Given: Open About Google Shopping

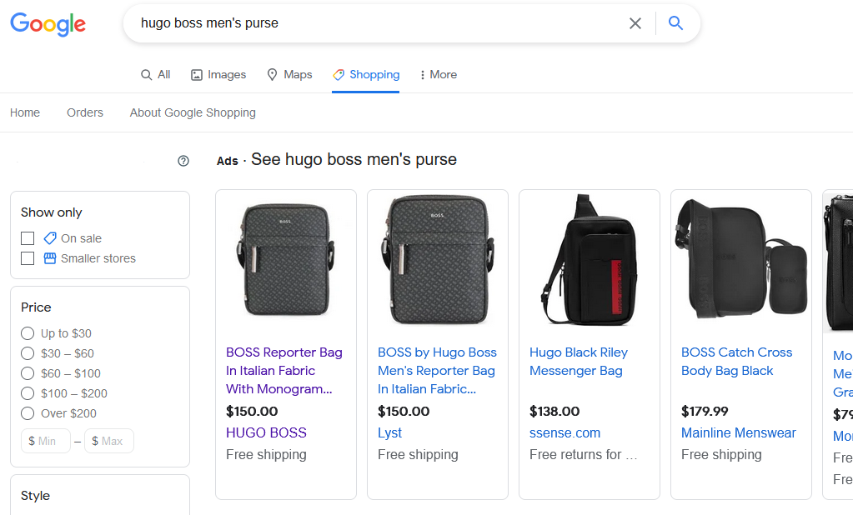Looking at the screenshot, I should [x=193, y=112].
